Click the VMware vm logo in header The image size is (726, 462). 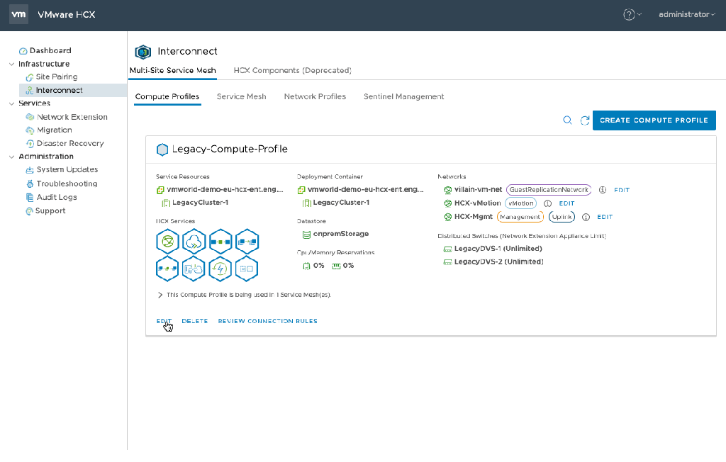pyautogui.click(x=19, y=14)
